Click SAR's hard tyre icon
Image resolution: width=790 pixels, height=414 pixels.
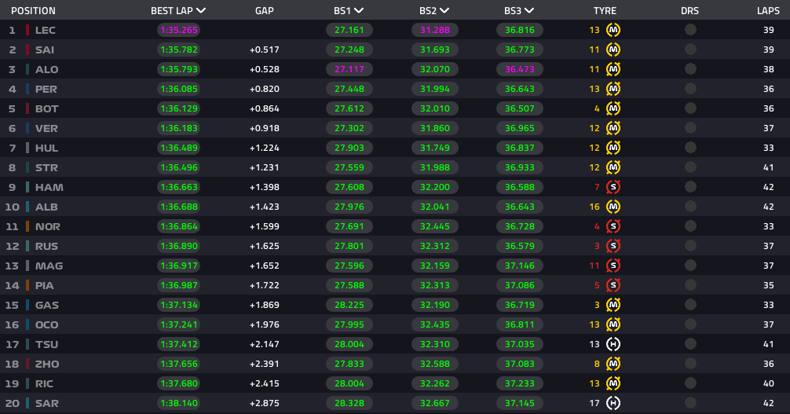pos(613,404)
